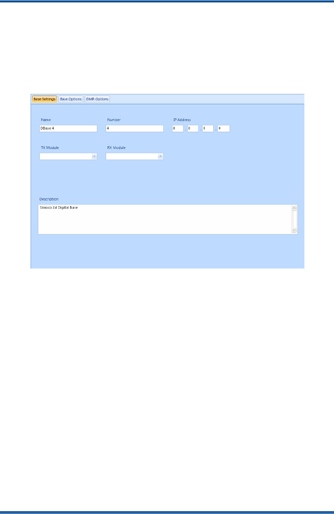Click the Description scrollbar up arrow
The width and height of the screenshot is (334, 514).
(294, 208)
